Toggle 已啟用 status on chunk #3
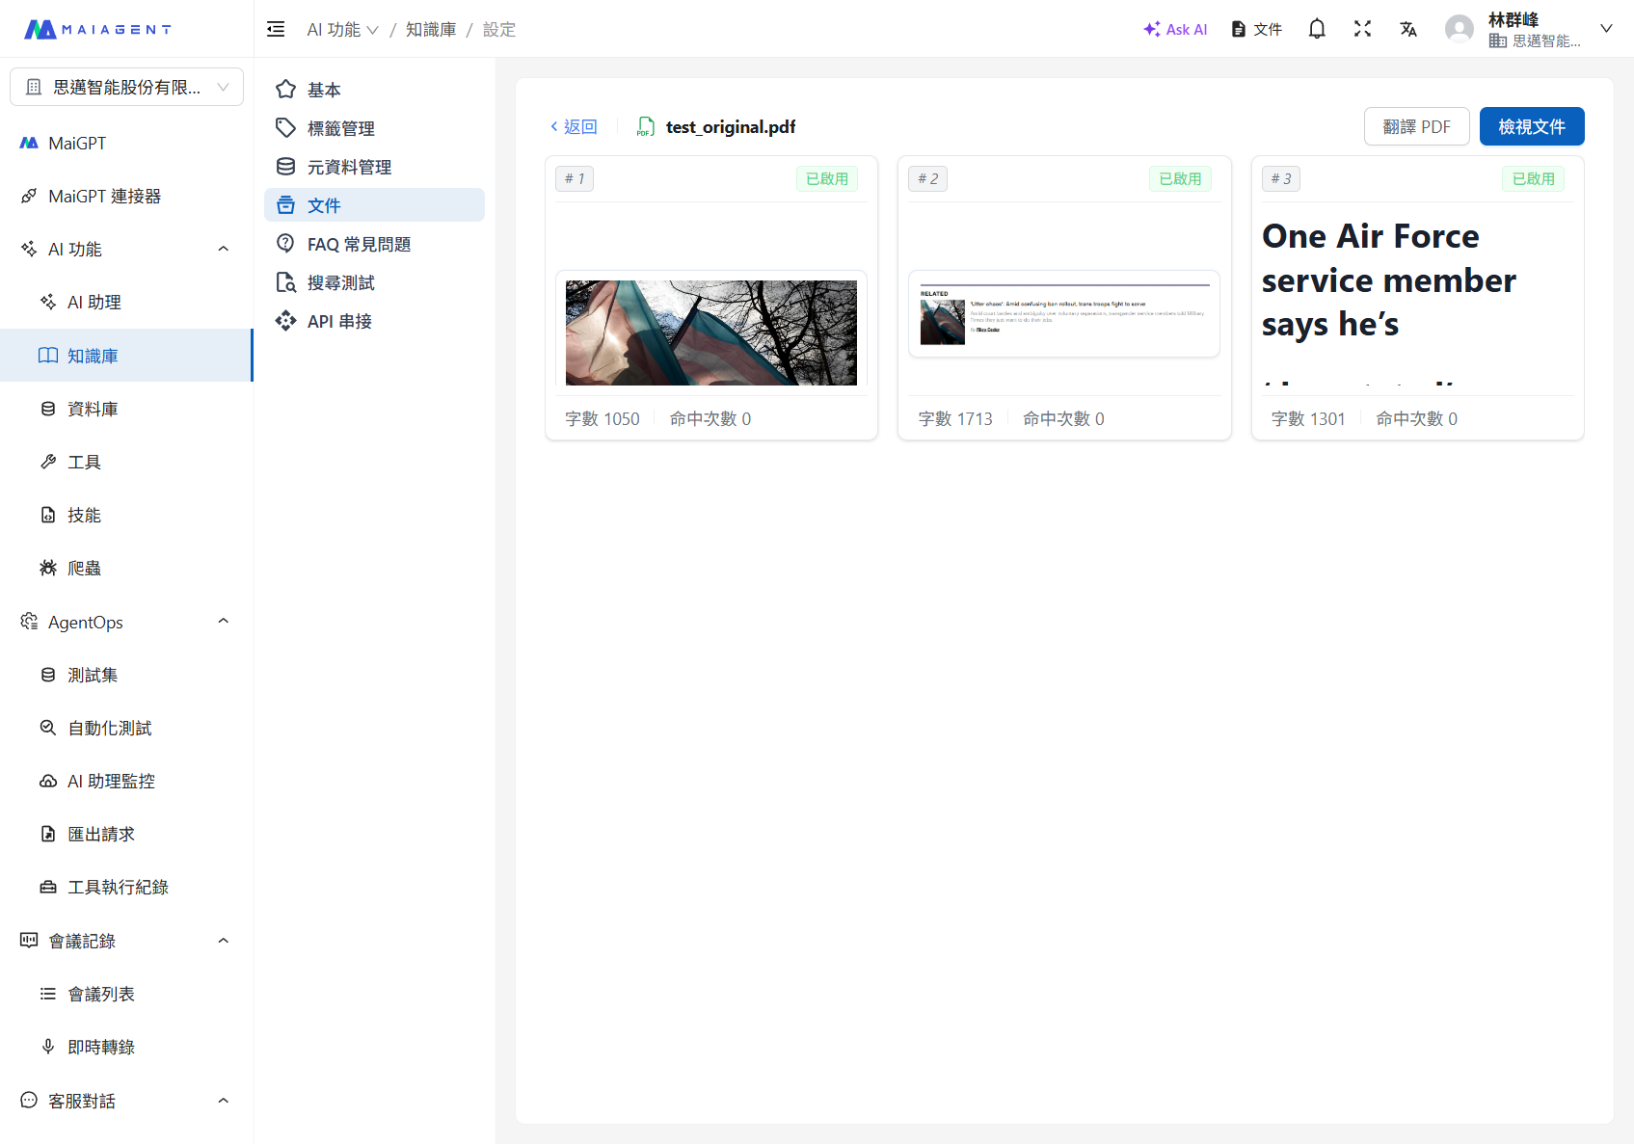Viewport: 1634px width, 1144px height. point(1533,178)
